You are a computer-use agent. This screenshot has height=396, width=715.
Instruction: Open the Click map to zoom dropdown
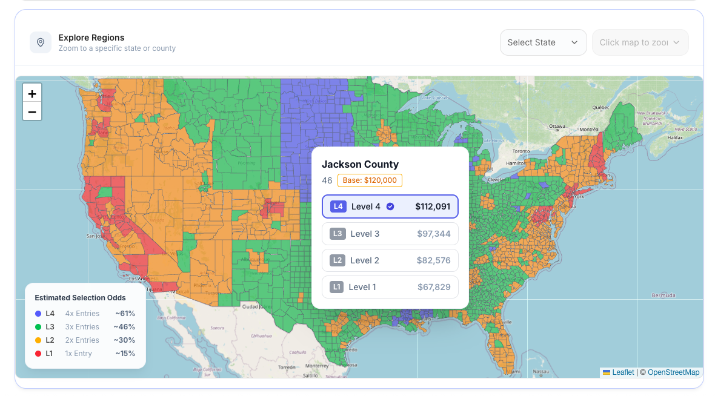(x=640, y=42)
